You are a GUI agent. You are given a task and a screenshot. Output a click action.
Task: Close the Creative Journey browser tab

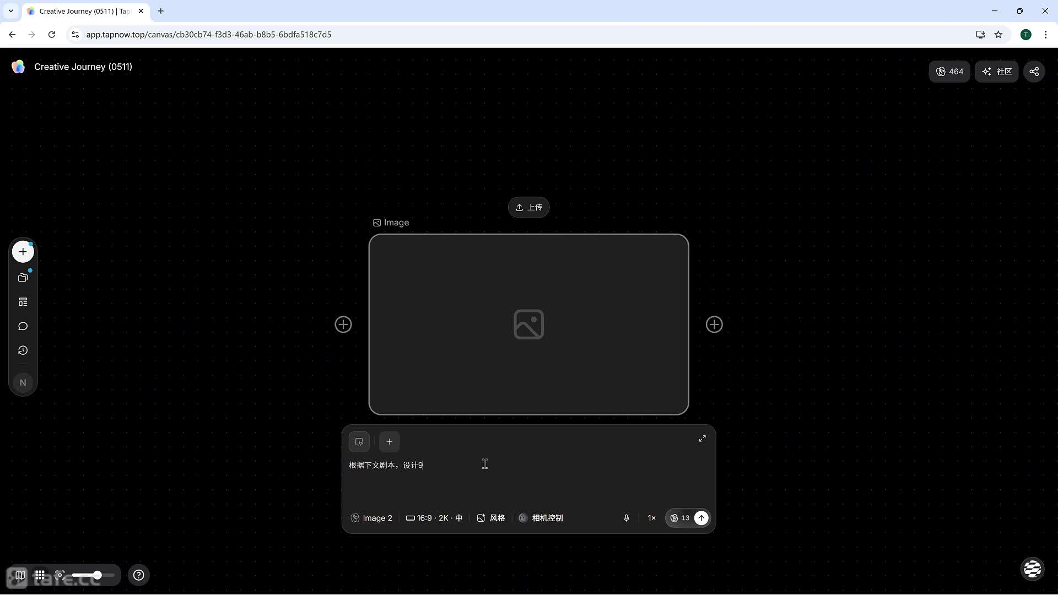pyautogui.click(x=141, y=11)
